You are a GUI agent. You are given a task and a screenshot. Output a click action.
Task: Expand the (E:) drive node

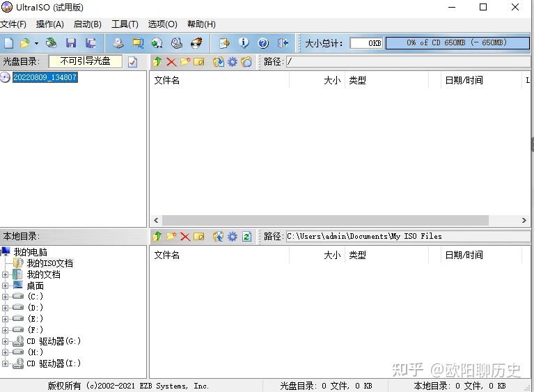point(5,319)
